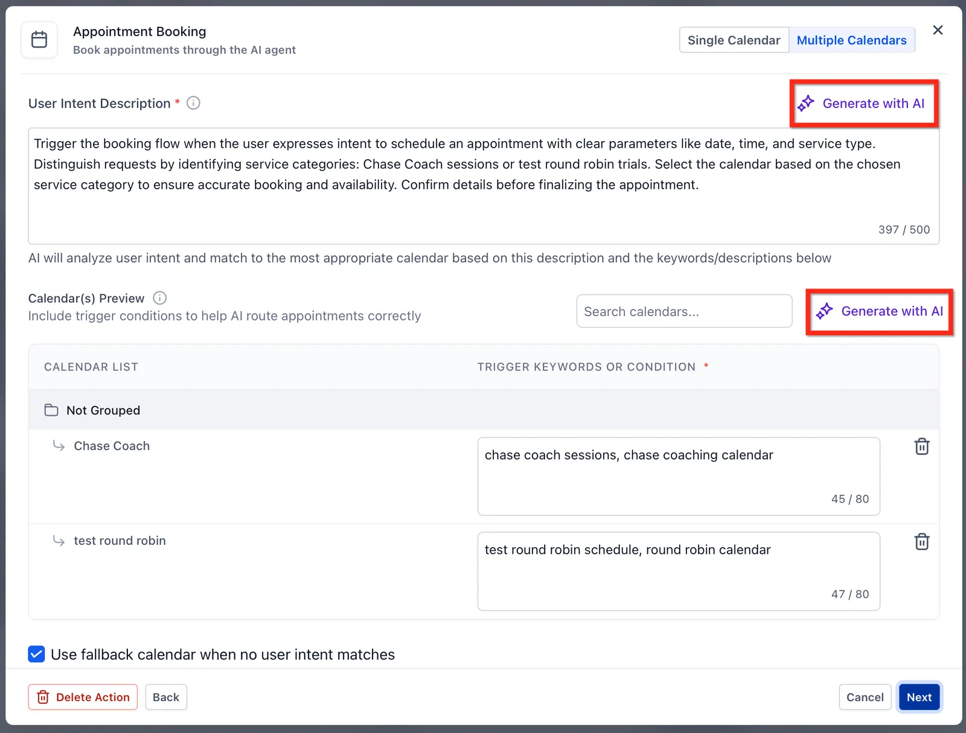Click the Next button

919,697
